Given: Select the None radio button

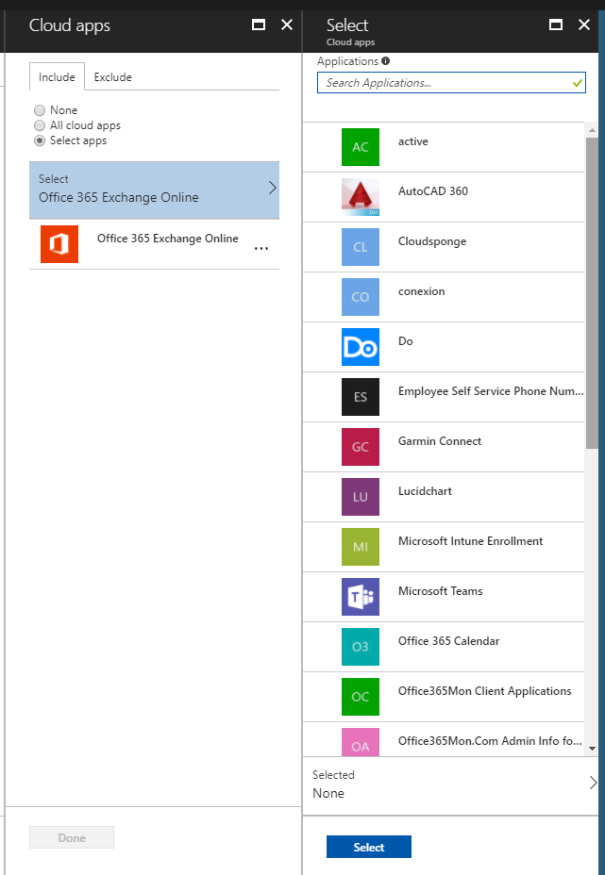Looking at the screenshot, I should click(x=40, y=110).
